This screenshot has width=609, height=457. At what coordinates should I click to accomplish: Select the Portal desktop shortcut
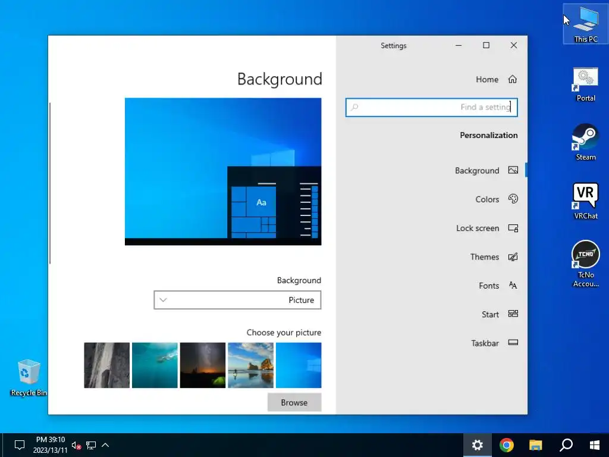coord(586,84)
